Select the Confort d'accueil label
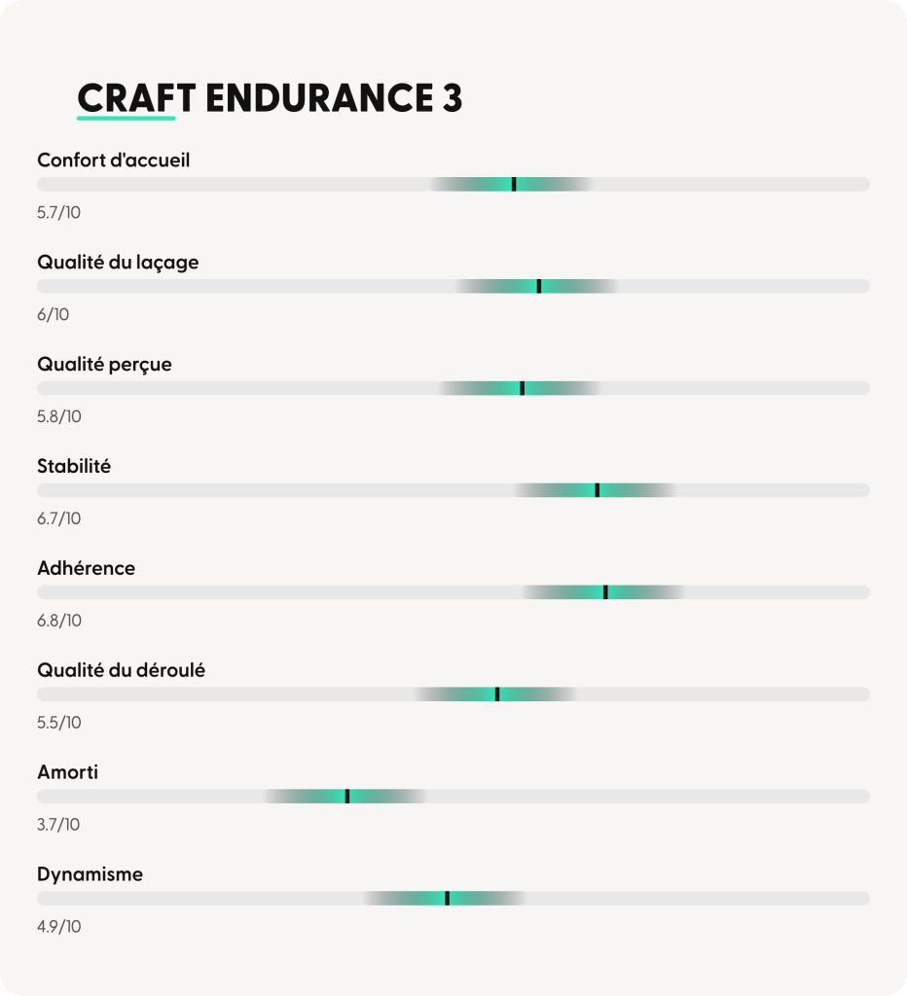 114,160
